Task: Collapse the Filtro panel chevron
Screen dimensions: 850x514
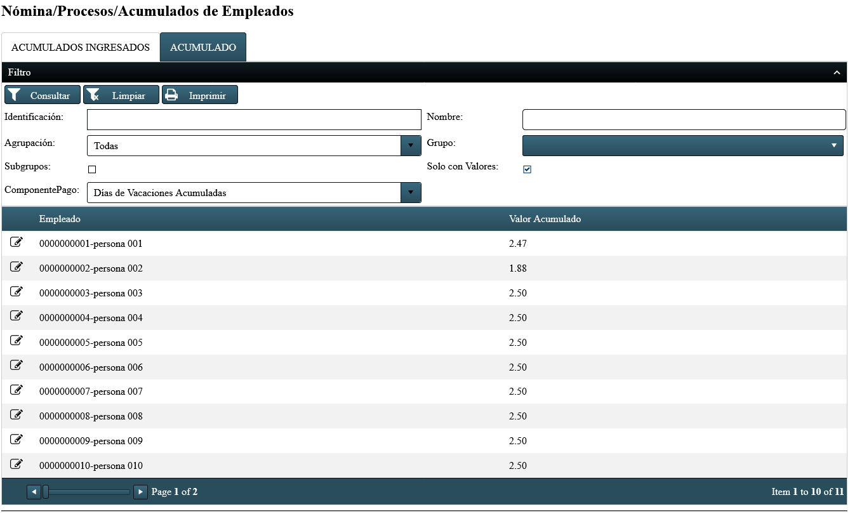Action: pos(837,73)
